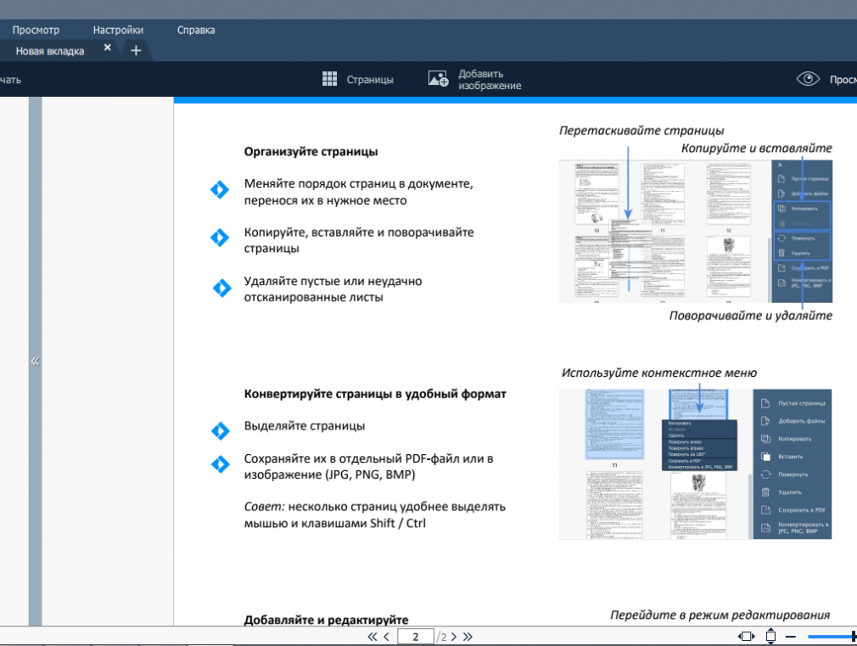857x646 pixels.
Task: Click the text 'Меняйте порядок страниц в документе'
Action: click(359, 184)
